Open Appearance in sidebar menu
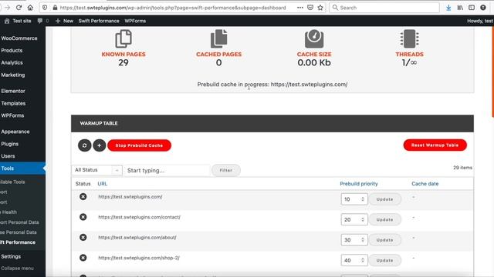The height and width of the screenshot is (277, 494). pyautogui.click(x=15, y=132)
